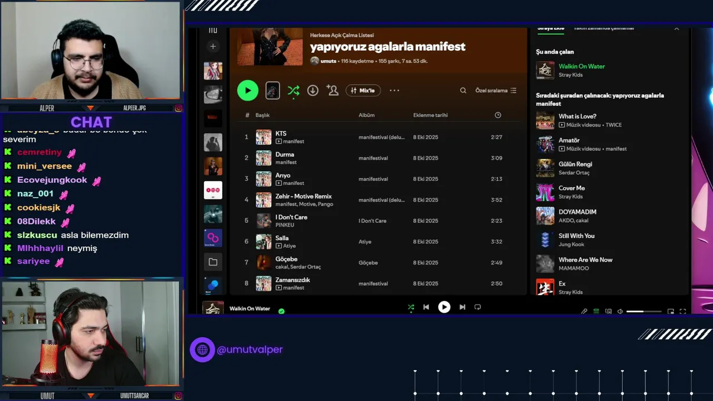Toggle the lyrics microphone icon
The image size is (713, 401).
(584, 311)
